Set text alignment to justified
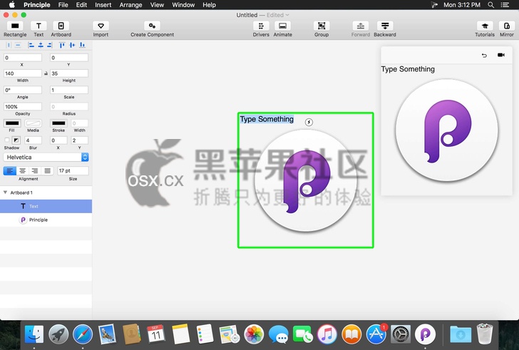This screenshot has height=350, width=519. [x=47, y=170]
